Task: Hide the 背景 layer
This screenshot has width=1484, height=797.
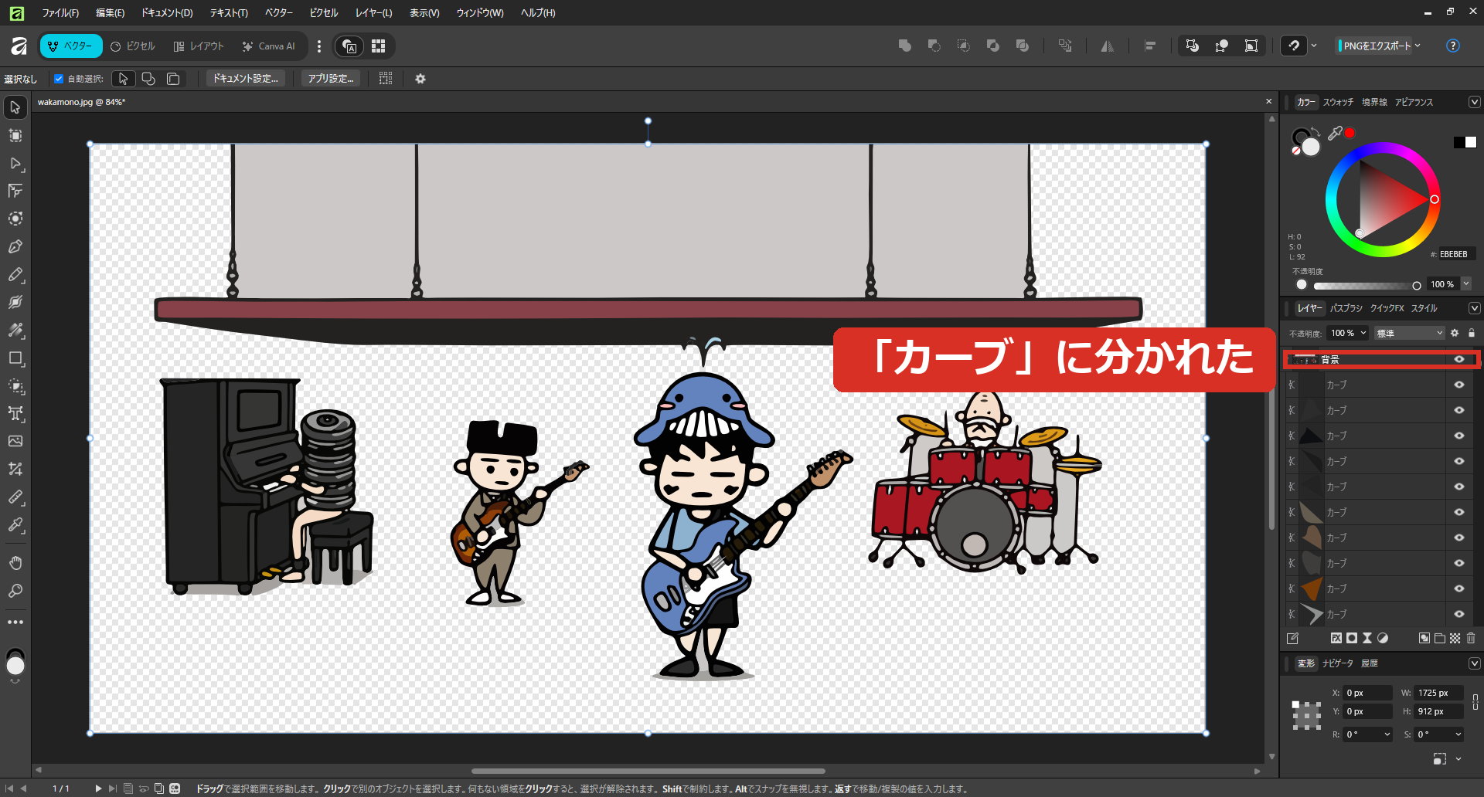Action: [1459, 359]
